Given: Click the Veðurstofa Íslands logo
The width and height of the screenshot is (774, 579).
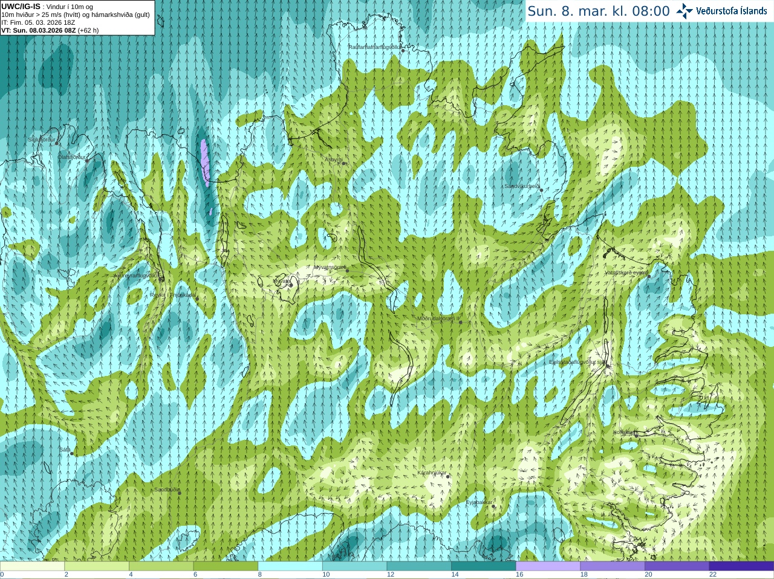Looking at the screenshot, I should 721,10.
